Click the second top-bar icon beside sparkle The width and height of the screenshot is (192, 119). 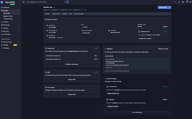pyautogui.click(x=179, y=2)
